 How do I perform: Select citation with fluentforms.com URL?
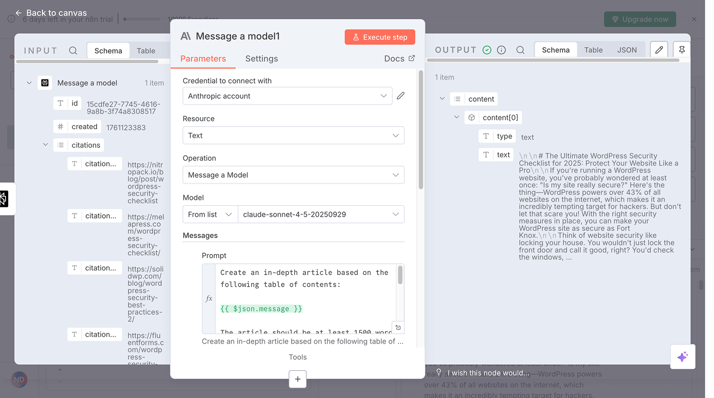click(x=95, y=334)
